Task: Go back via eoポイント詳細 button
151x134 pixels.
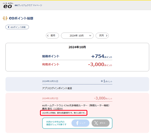Action: [17, 27]
